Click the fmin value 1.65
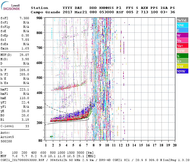 pos(25,48)
